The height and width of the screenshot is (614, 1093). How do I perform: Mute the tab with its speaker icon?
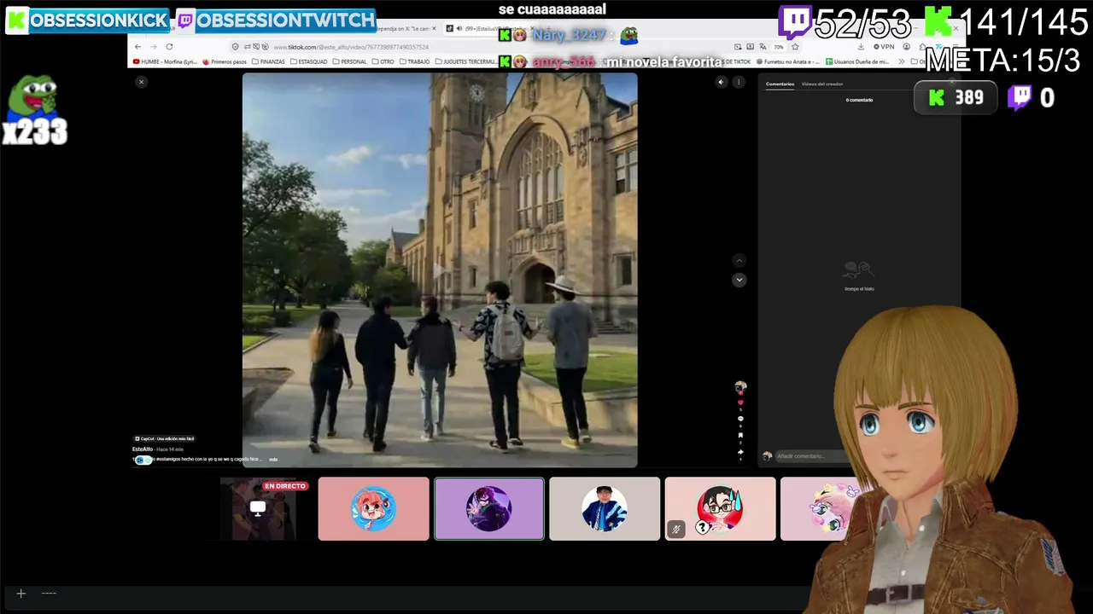[x=460, y=28]
